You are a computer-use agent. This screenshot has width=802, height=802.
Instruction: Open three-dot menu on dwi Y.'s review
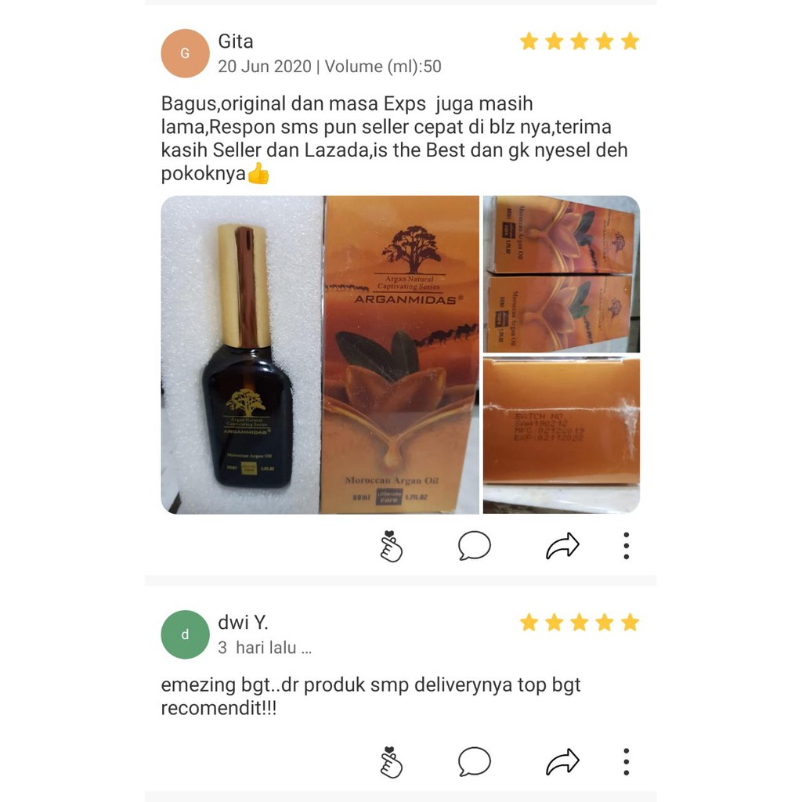[x=626, y=761]
